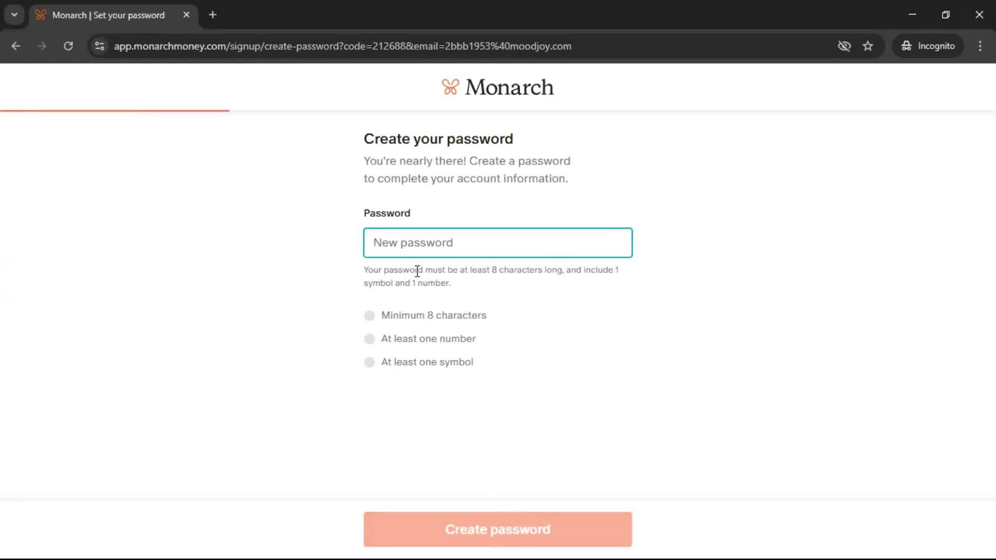996x560 pixels.
Task: Click the signup progress bar
Action: click(x=115, y=110)
